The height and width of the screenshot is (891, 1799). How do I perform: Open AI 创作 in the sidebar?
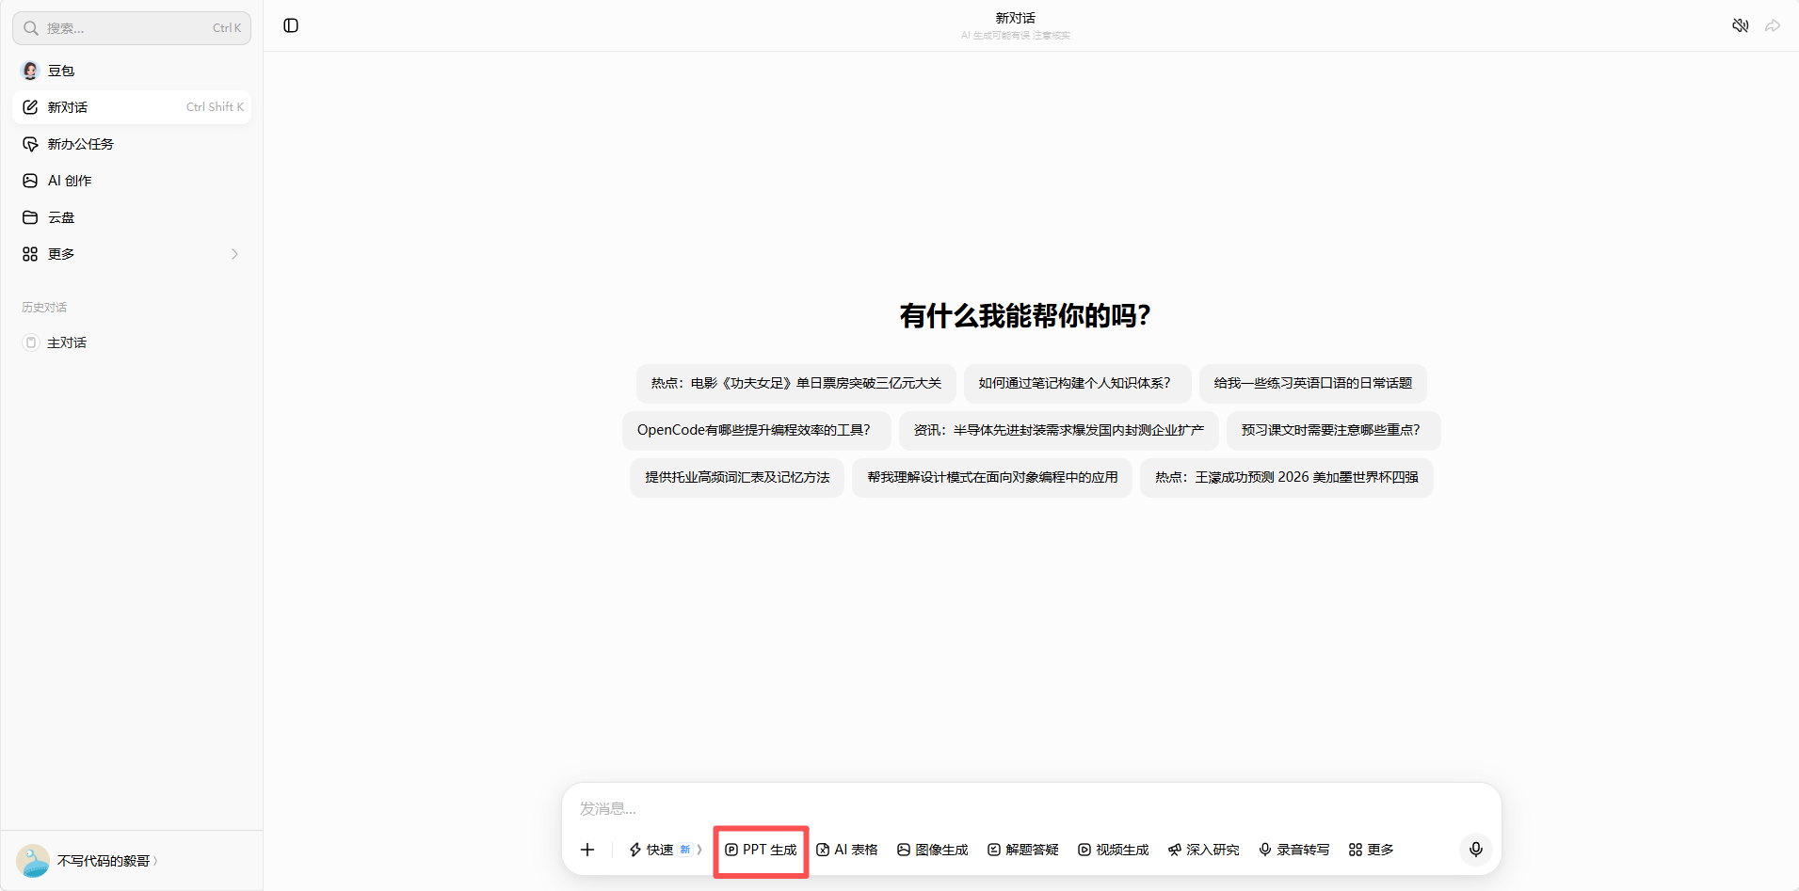[x=132, y=181]
